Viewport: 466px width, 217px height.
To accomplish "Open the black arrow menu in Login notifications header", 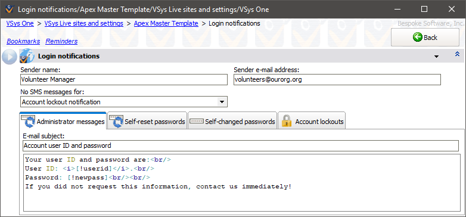I will 436,57.
